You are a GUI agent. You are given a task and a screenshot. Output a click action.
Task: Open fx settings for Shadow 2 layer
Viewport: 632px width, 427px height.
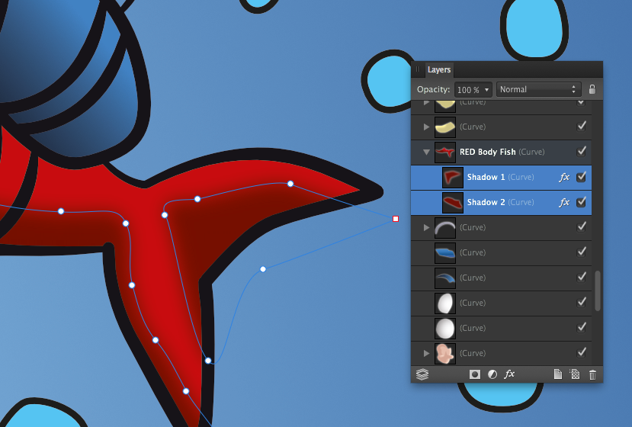coord(564,202)
